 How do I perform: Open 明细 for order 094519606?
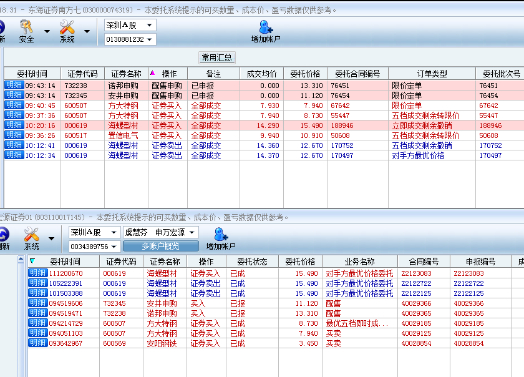pyautogui.click(x=38, y=303)
